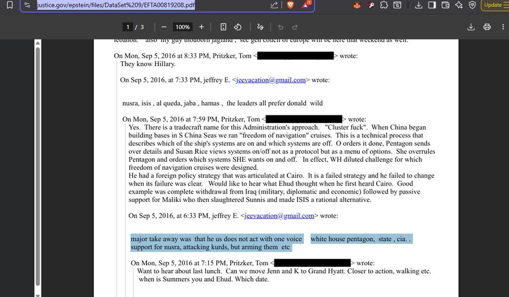
Task: Open browser downloads panel
Action: [419, 5]
